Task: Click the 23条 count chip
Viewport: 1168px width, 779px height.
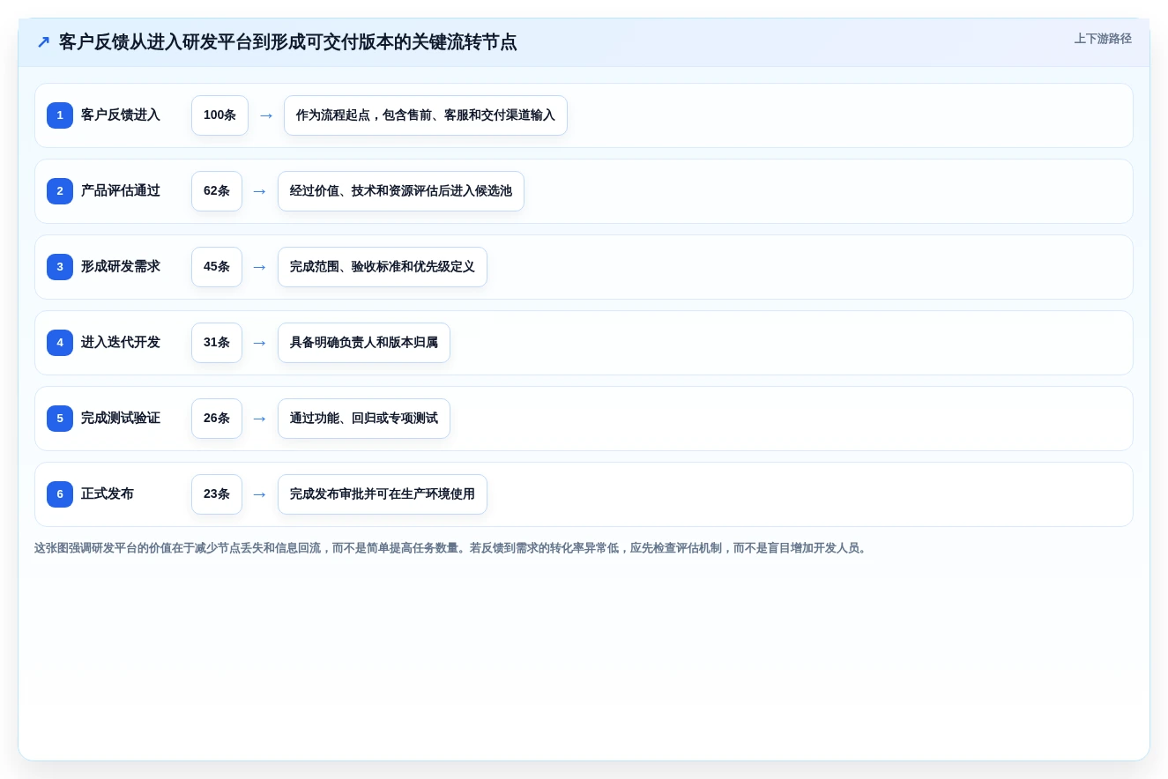Action: click(217, 494)
